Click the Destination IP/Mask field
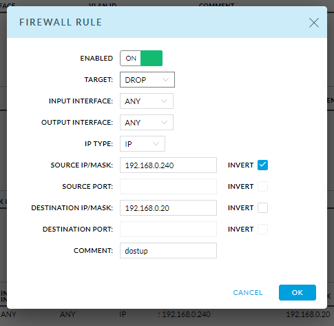The image size is (334, 326). 168,207
